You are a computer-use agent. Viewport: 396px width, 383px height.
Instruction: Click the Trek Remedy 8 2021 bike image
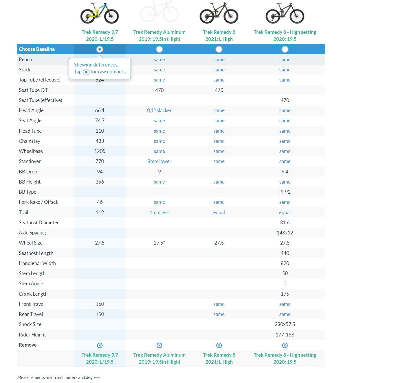click(219, 13)
